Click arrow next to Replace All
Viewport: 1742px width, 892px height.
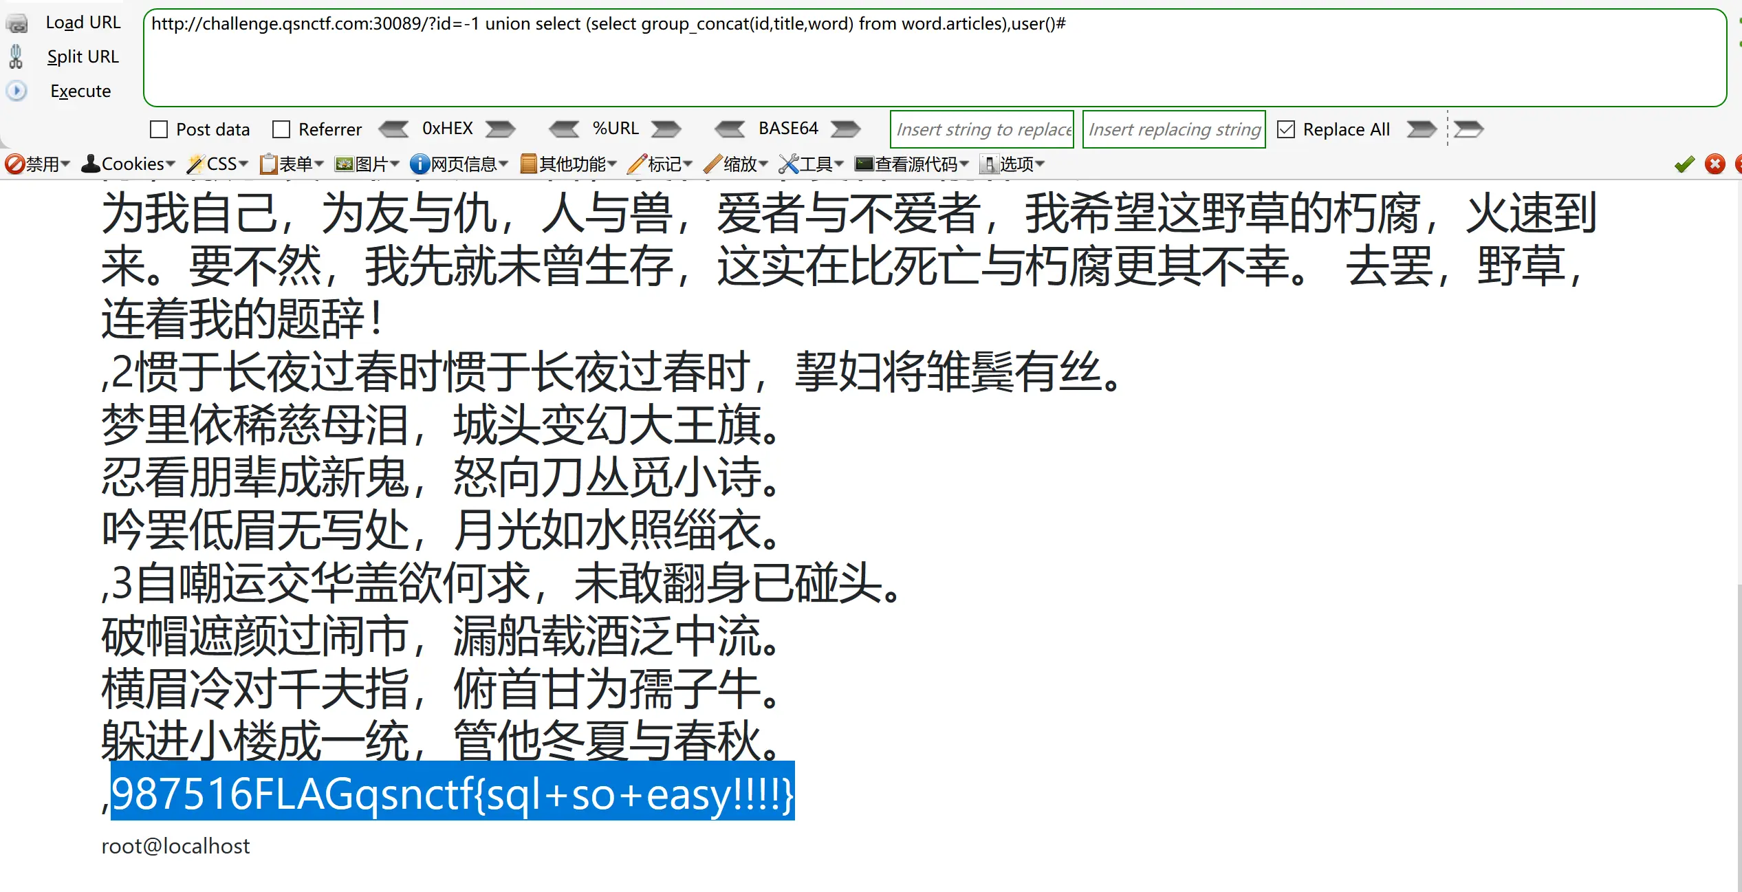(1421, 129)
